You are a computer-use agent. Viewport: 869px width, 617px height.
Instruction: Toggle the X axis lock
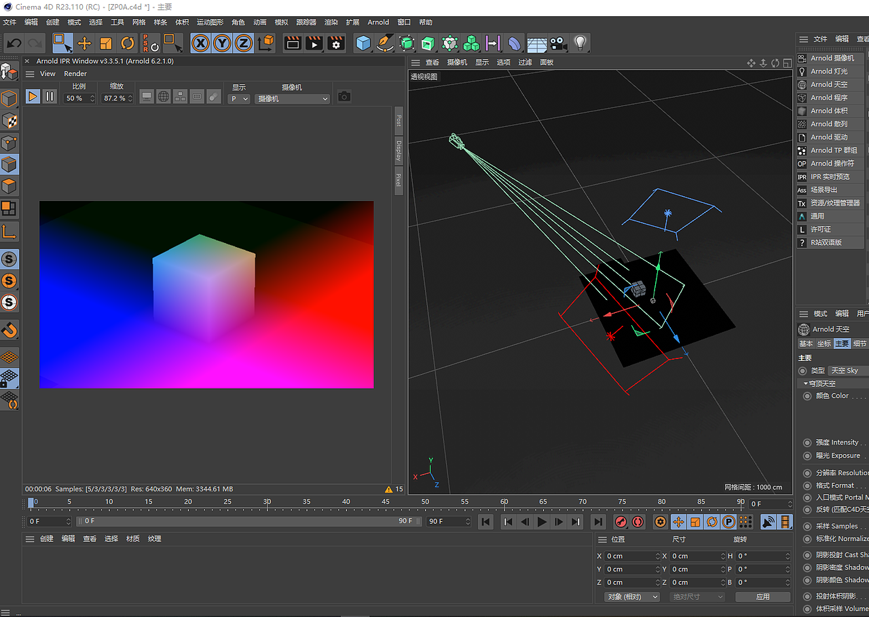[200, 43]
